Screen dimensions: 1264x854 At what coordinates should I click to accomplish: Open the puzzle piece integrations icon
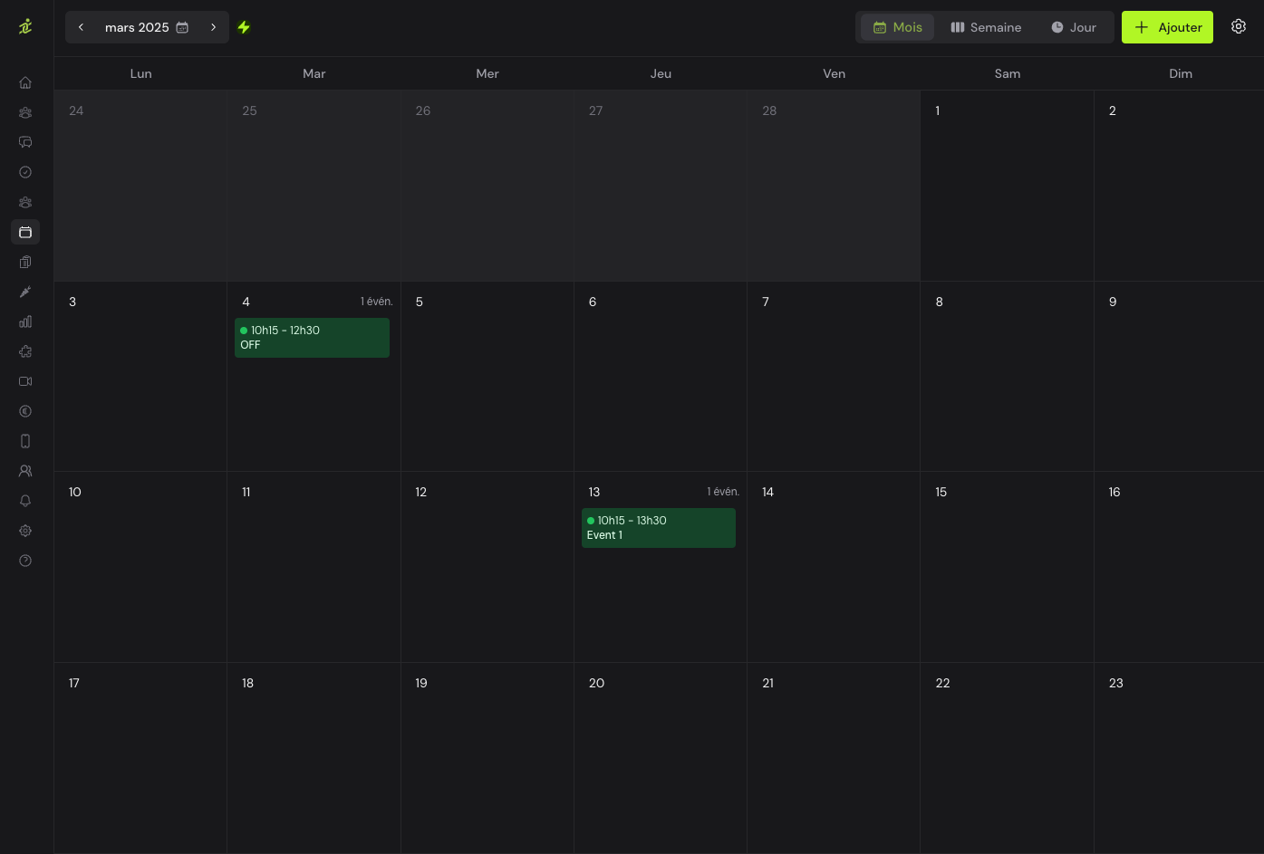coord(25,351)
